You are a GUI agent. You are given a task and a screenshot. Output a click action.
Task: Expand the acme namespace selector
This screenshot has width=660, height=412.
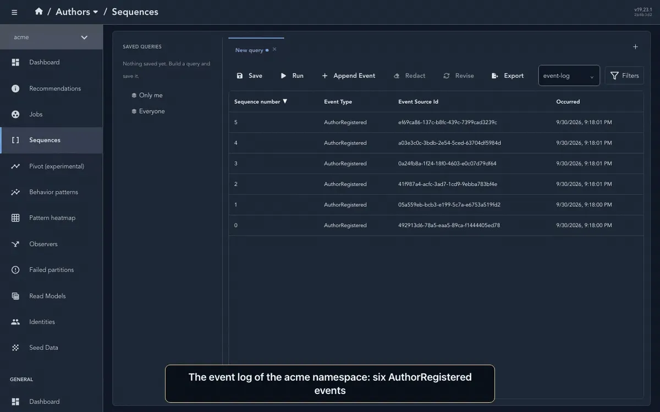(x=51, y=37)
